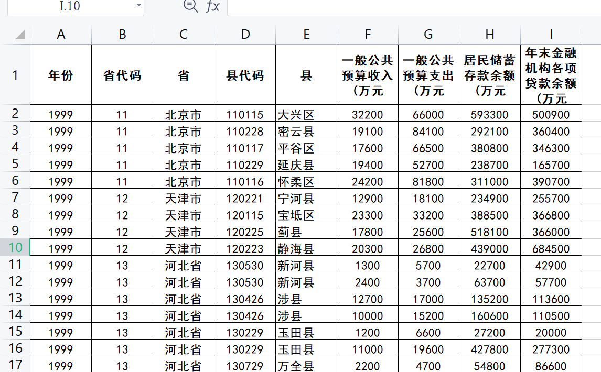Select all cells with corner triangle
This screenshot has height=372, width=601.
click(x=20, y=35)
